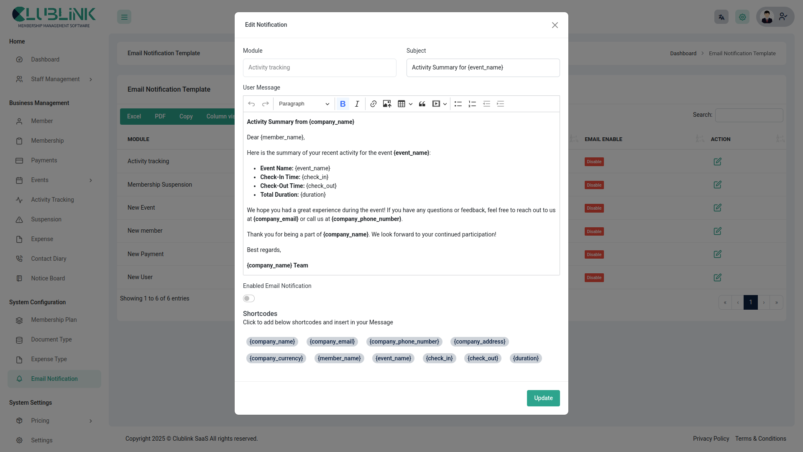Create a numbered list in the message
Screen dimensions: 803x452
pos(472,104)
